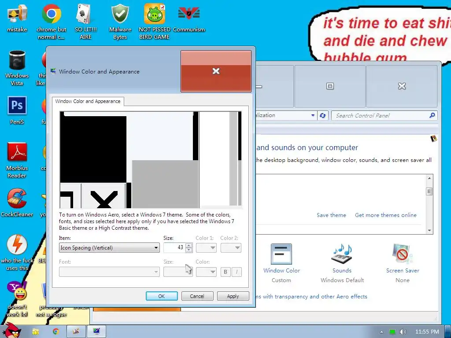Viewport: 451px width, 338px height.
Task: Cancel the Window Color dialog
Action: pos(197,296)
